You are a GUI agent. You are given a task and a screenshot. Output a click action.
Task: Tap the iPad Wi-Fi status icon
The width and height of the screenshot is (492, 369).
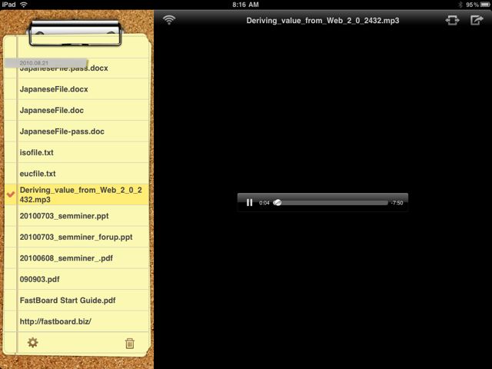pos(24,5)
